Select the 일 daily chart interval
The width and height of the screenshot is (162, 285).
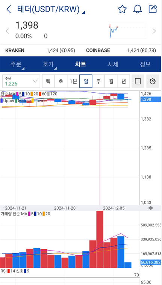86,81
